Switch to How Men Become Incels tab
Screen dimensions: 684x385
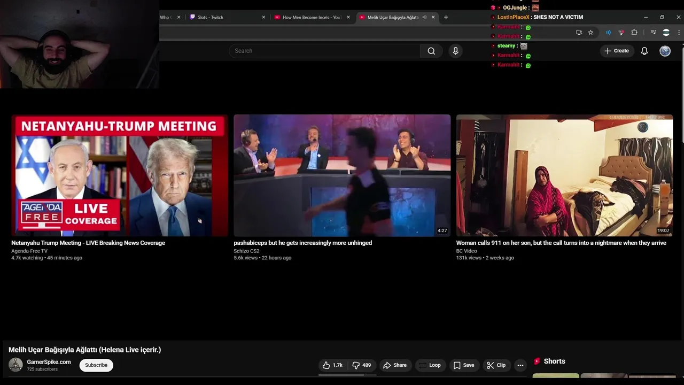(312, 17)
